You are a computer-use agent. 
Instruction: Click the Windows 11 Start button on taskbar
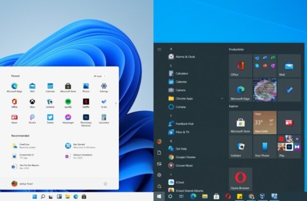(35, 196)
